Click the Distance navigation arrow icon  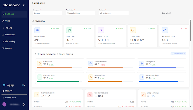[x=101, y=30]
